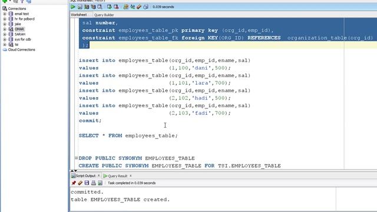Expand the email test connection
The width and height of the screenshot is (377, 212).
pos(5,14)
